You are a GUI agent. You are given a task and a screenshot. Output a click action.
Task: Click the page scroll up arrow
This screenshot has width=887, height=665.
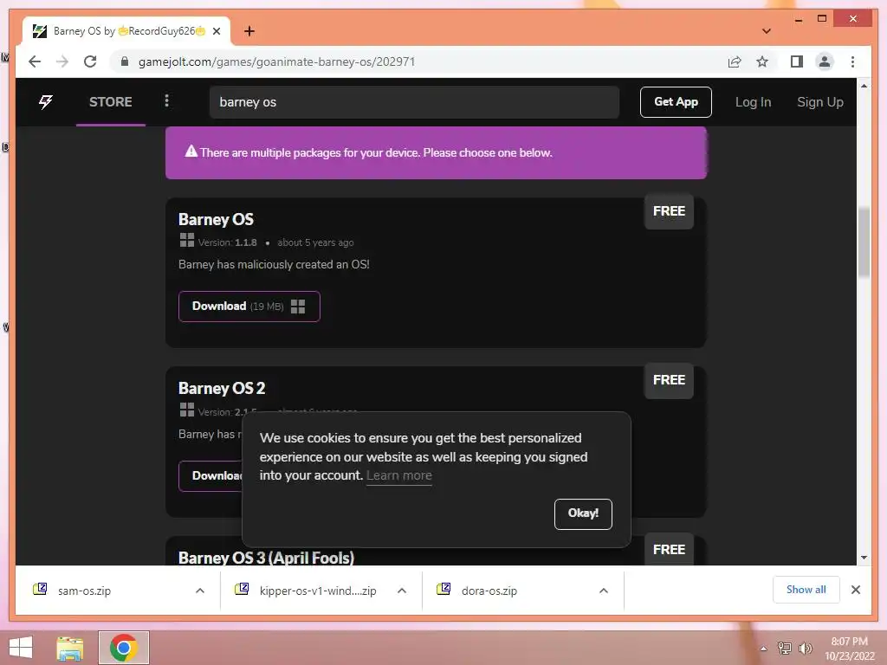864,86
